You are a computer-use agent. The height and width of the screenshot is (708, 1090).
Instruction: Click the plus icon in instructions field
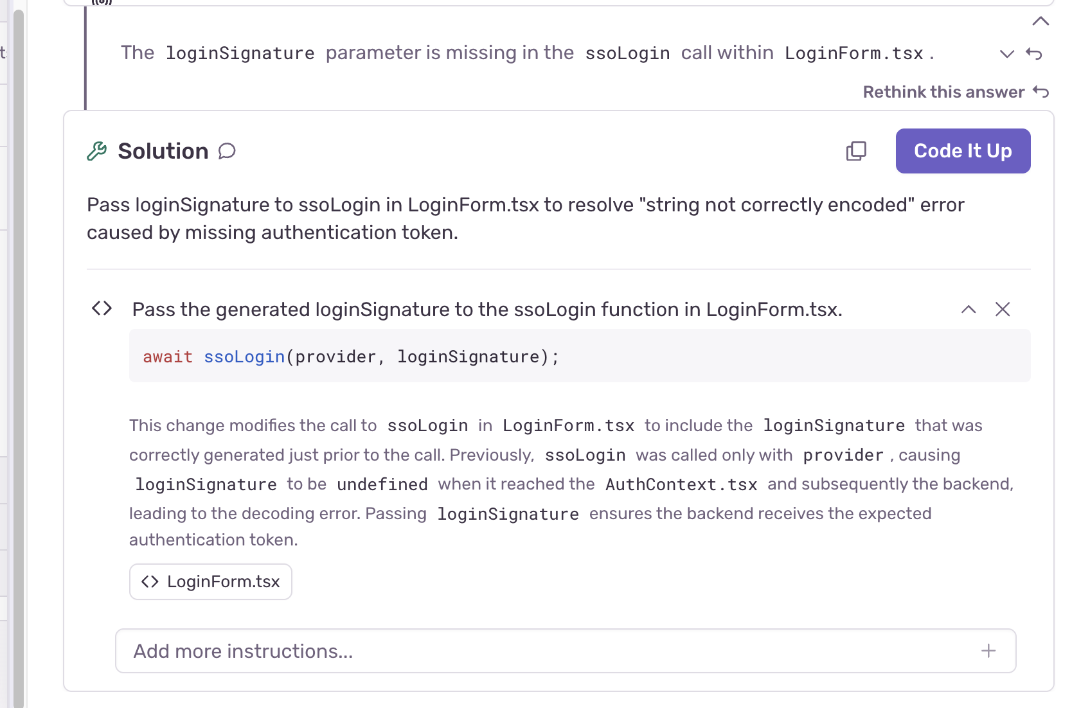pos(988,651)
